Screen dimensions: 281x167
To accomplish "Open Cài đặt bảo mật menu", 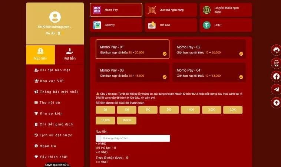I will (52, 70).
